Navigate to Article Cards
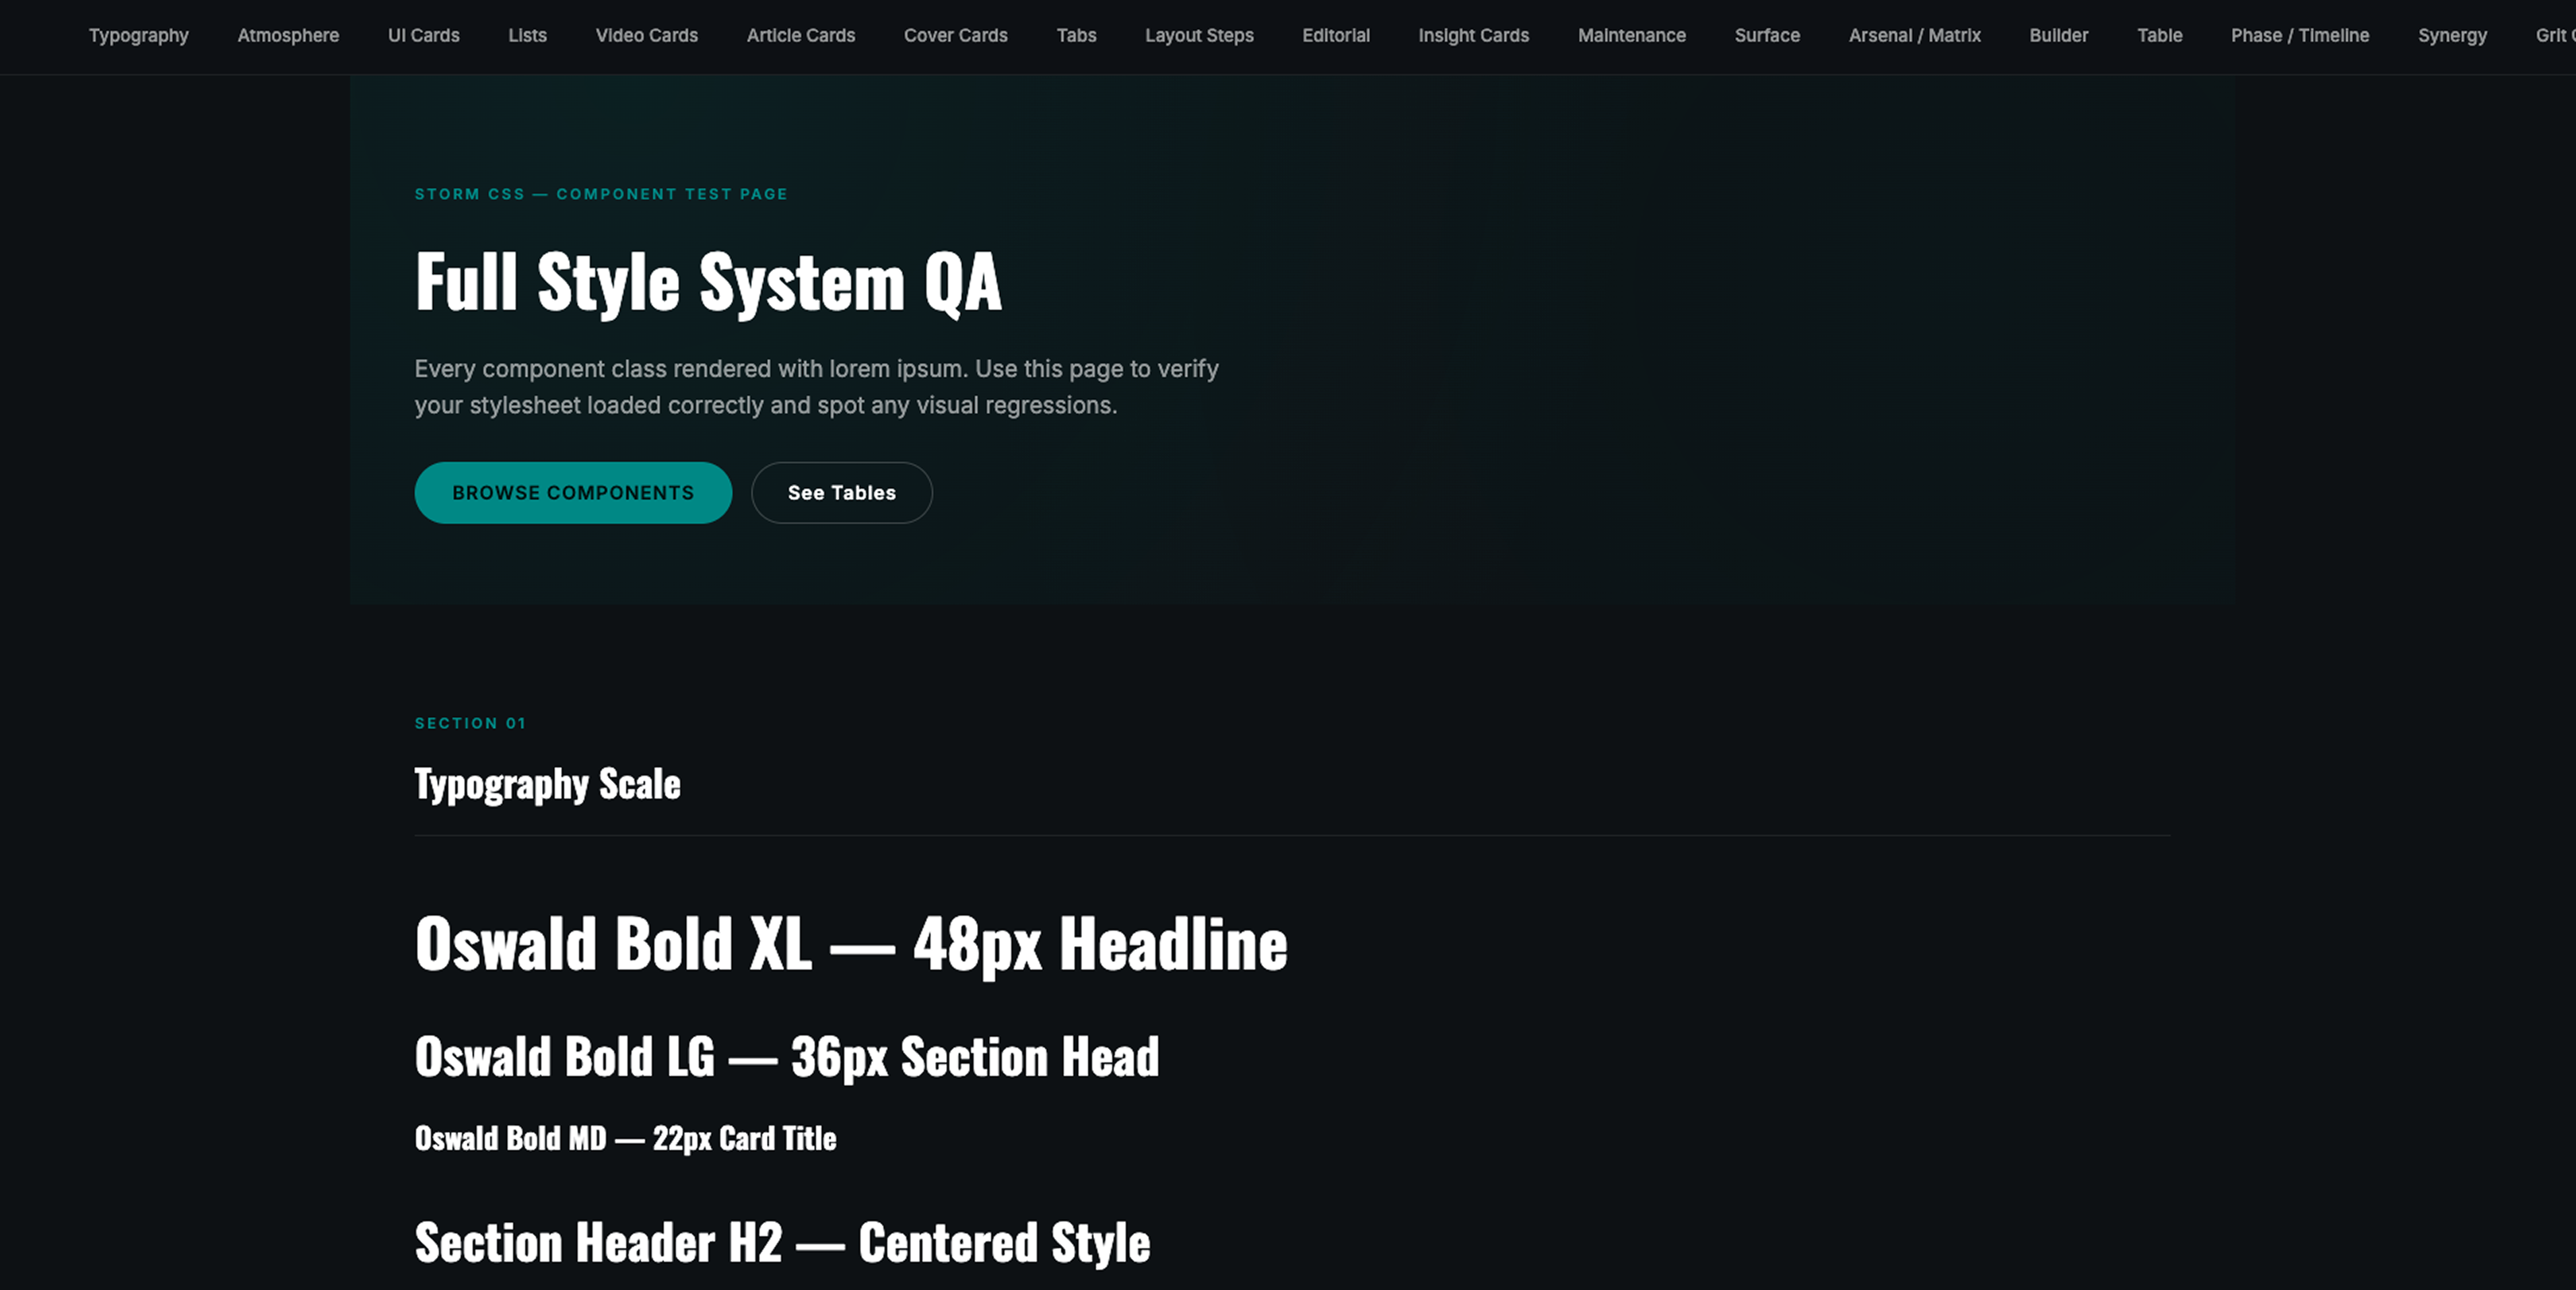 801,36
